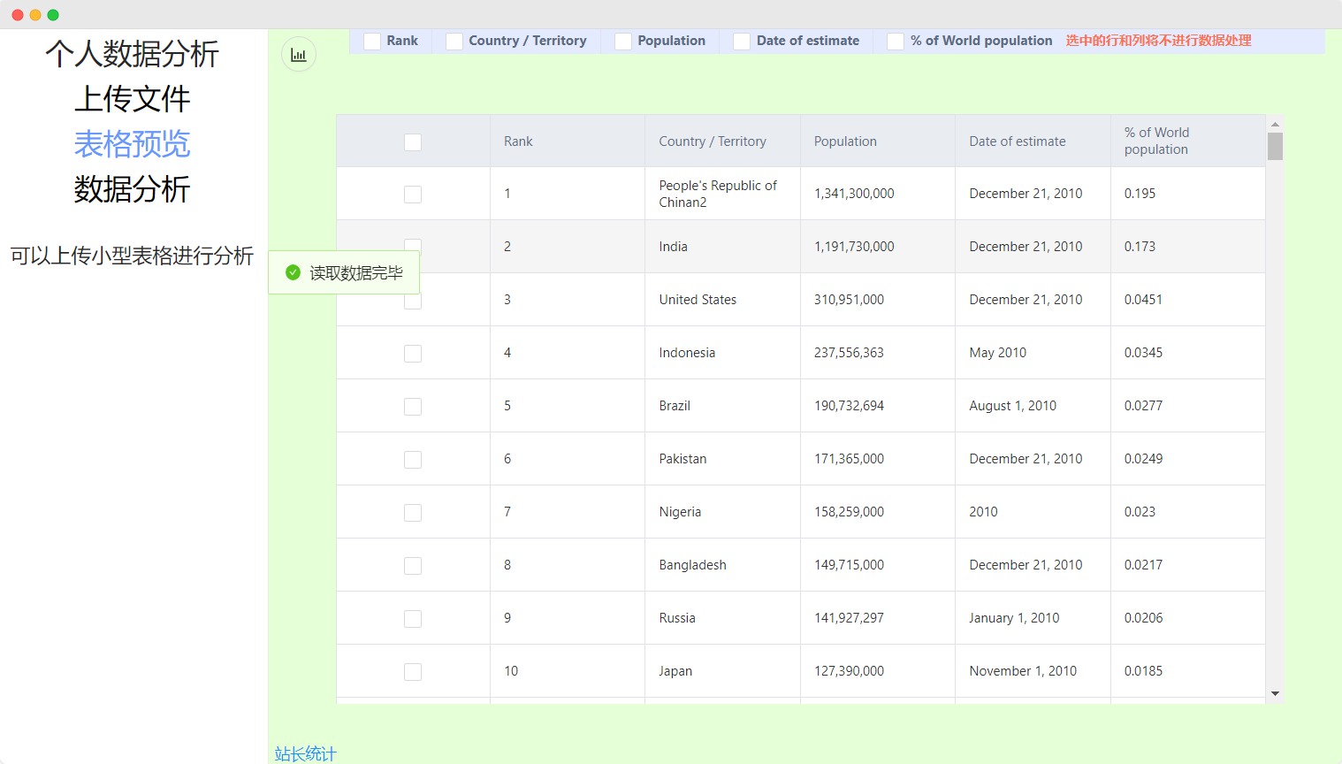
Task: Switch to the 表格预览 menu item
Action: (133, 144)
